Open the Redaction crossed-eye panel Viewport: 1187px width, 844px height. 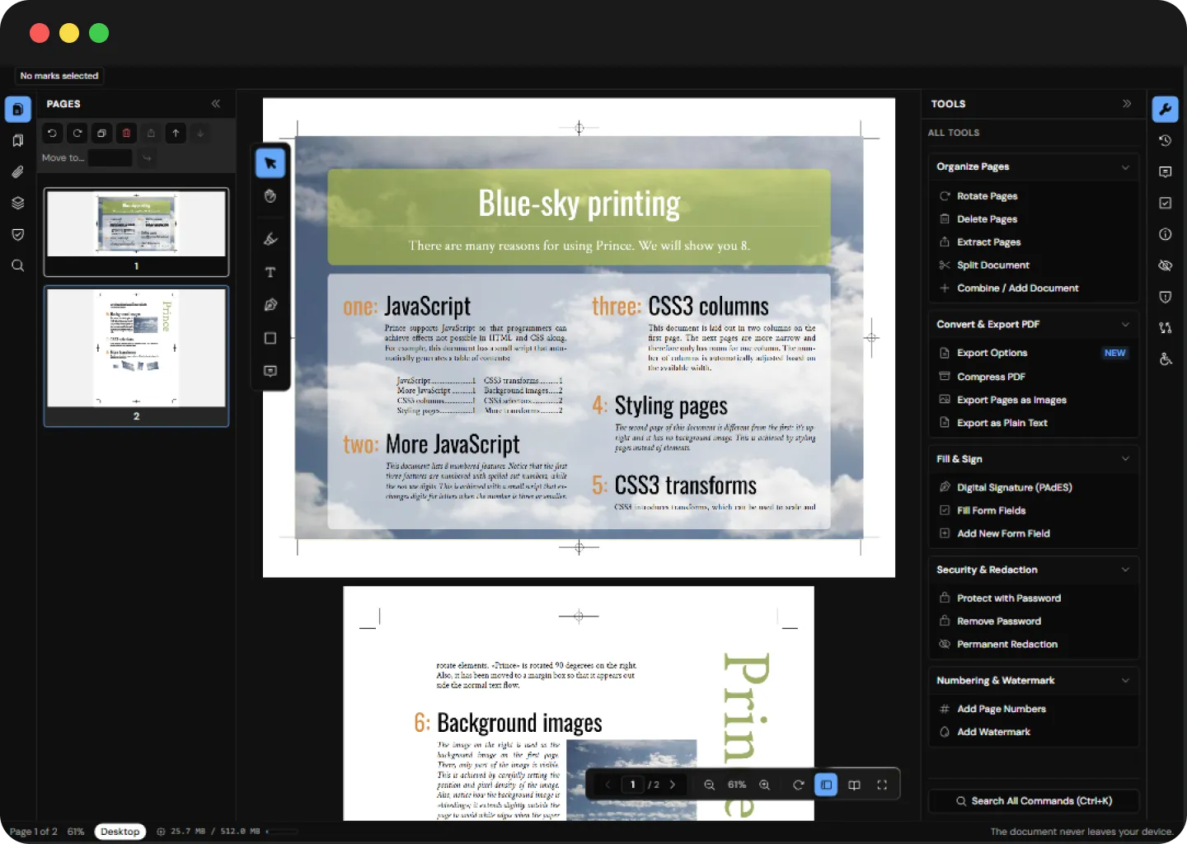click(x=1166, y=265)
